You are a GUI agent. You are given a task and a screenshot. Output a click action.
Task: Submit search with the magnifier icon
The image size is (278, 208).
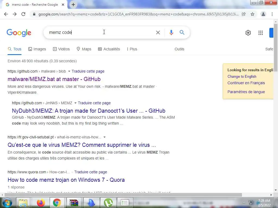click(182, 32)
